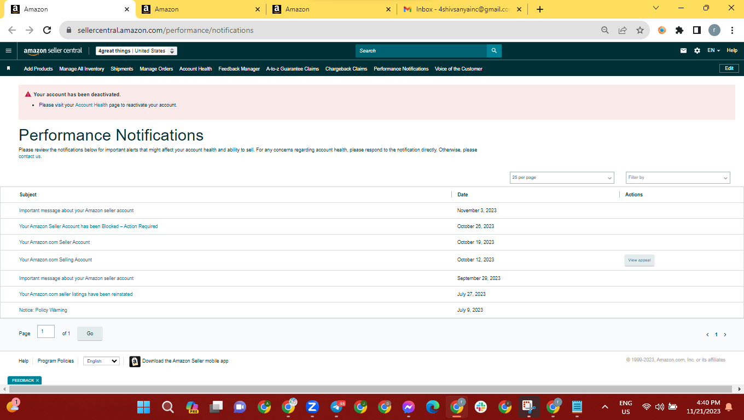
Task: Click the magnifier search button in Seller Central
Action: pos(494,51)
